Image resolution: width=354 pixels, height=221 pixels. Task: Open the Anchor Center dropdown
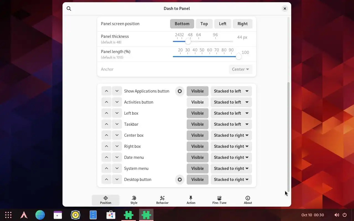point(241,69)
